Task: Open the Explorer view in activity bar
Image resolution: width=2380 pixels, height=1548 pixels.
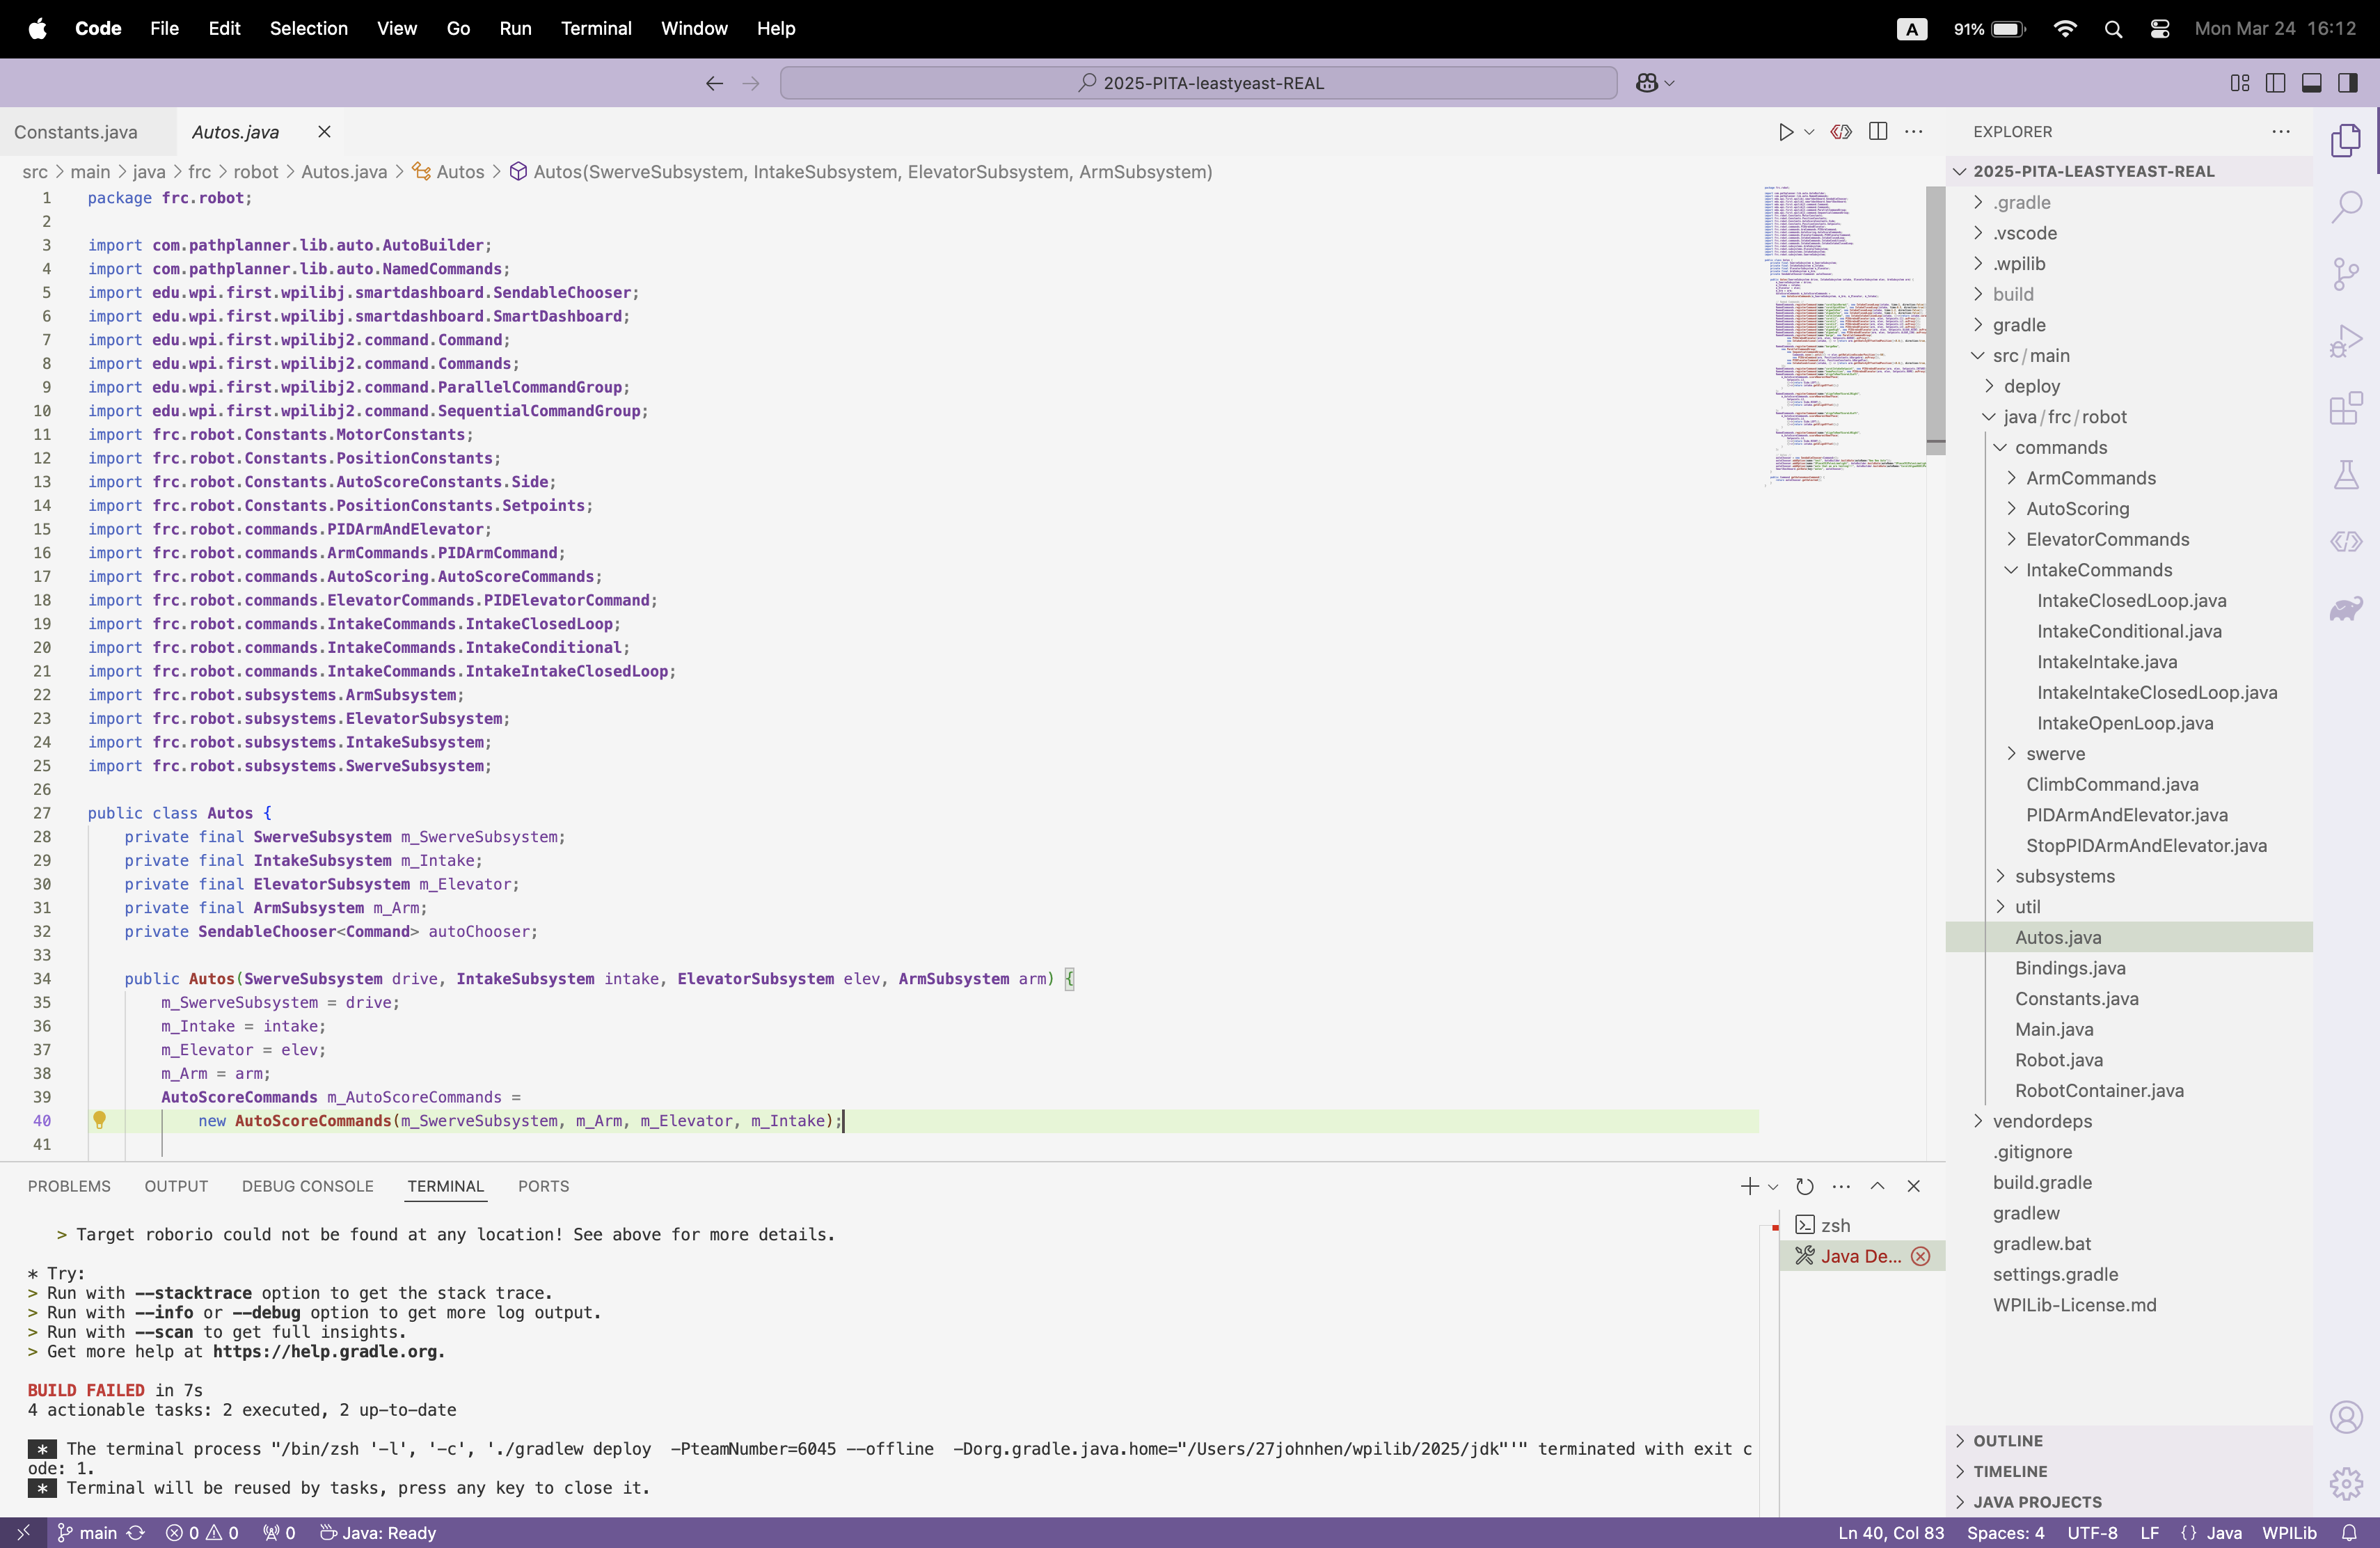Action: point(2346,141)
